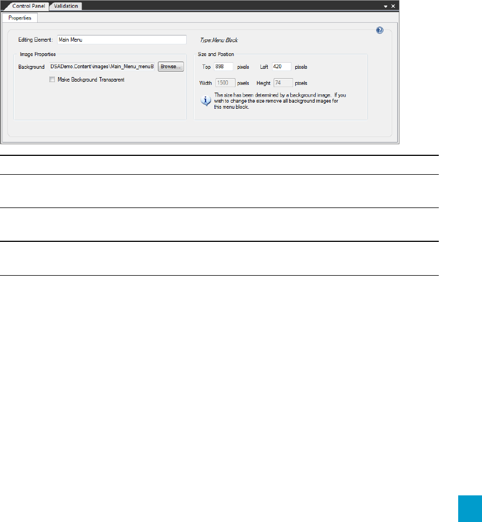
Task: Select the 'Type:Menu Block' text
Action: point(219,40)
